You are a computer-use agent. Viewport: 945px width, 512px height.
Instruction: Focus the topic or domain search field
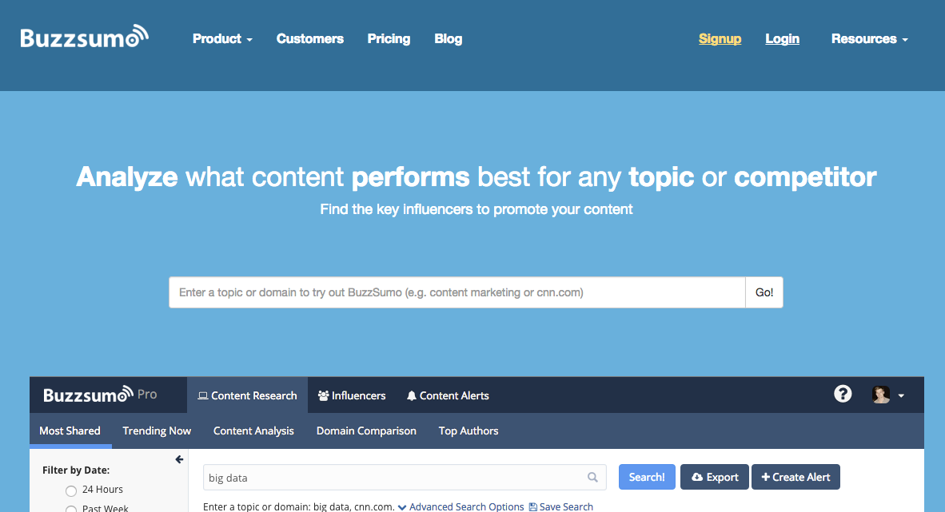457,292
